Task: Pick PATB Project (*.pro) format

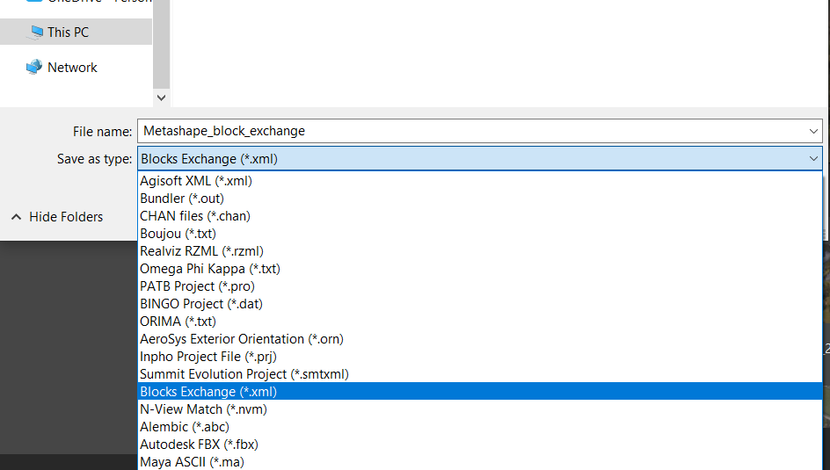Action: [479, 286]
